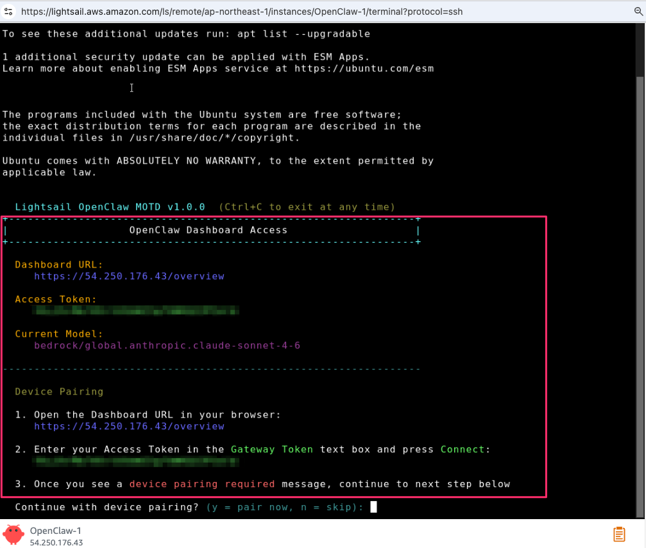Click the bedrock claude-sonnet-4-6 model text
This screenshot has width=646, height=548.
pos(167,345)
